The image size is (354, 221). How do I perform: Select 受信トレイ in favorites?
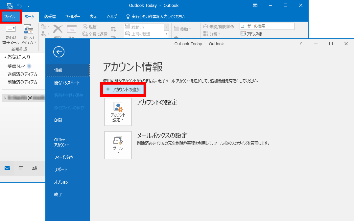point(17,66)
